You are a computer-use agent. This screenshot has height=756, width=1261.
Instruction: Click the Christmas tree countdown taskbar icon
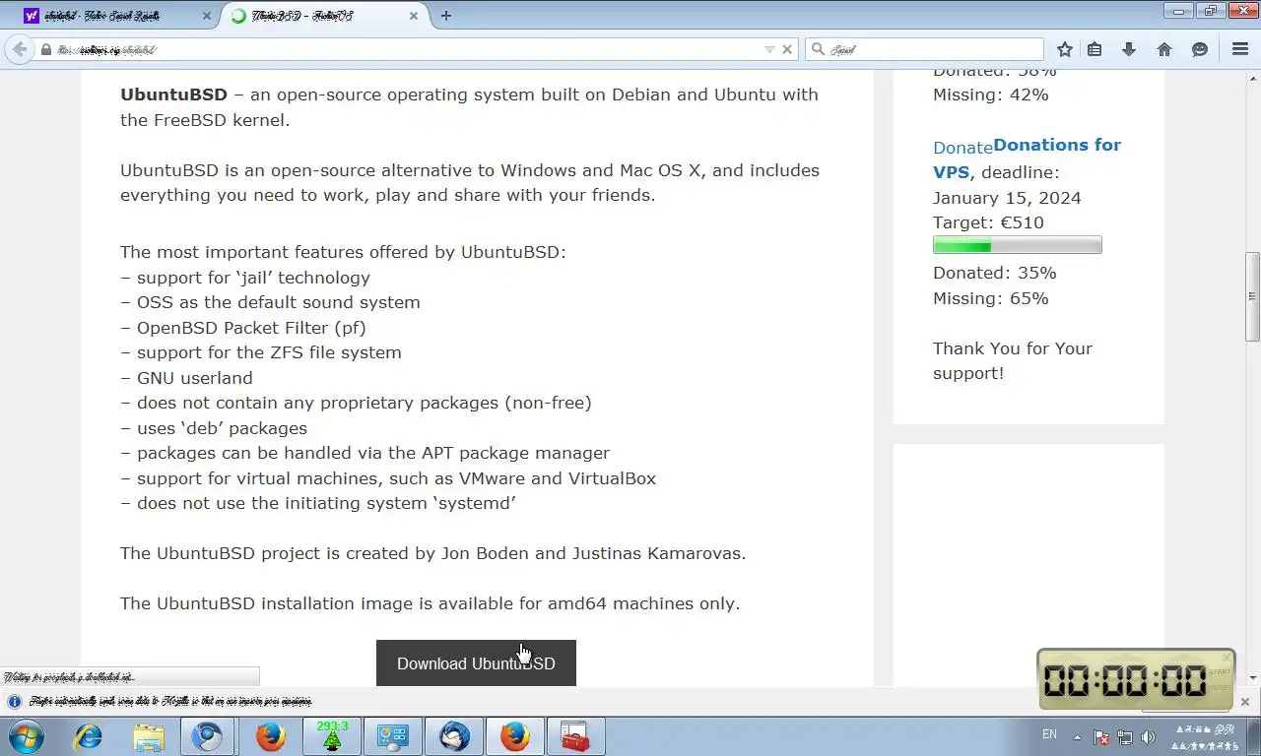tap(332, 736)
